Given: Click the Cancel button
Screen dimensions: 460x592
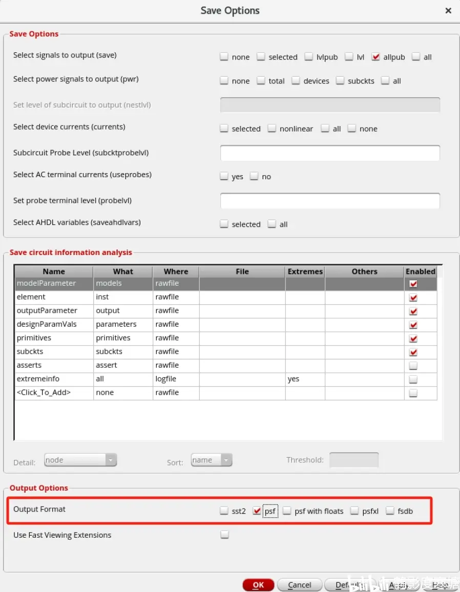Looking at the screenshot, I should 300,585.
